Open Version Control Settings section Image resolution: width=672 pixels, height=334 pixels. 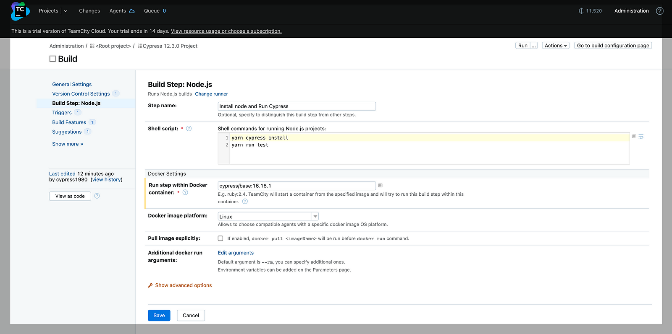81,94
